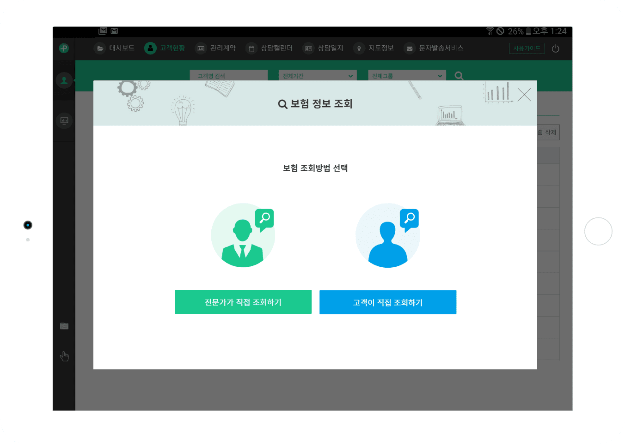Click the folder icon in sidebar
625x444 pixels.
click(64, 326)
